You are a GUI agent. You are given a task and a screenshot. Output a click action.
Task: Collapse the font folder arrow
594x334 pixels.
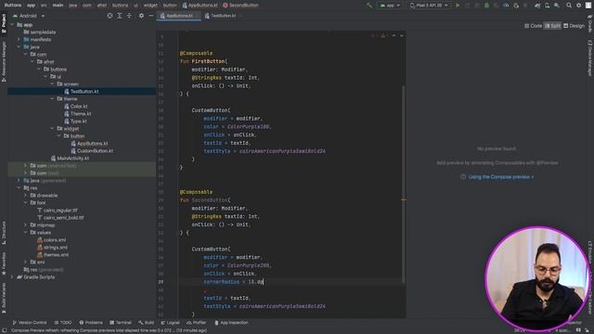pos(25,202)
